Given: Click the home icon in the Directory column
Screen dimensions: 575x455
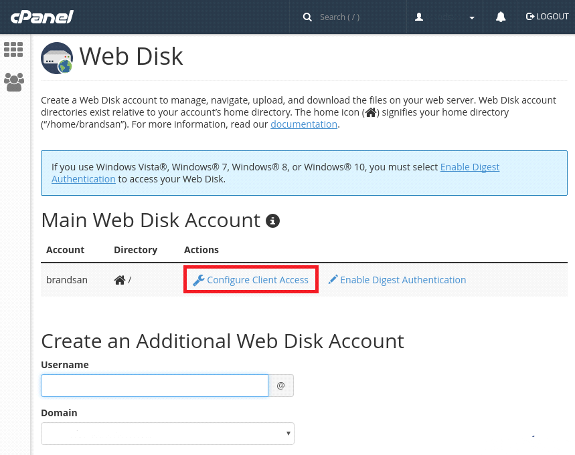Looking at the screenshot, I should tap(118, 279).
